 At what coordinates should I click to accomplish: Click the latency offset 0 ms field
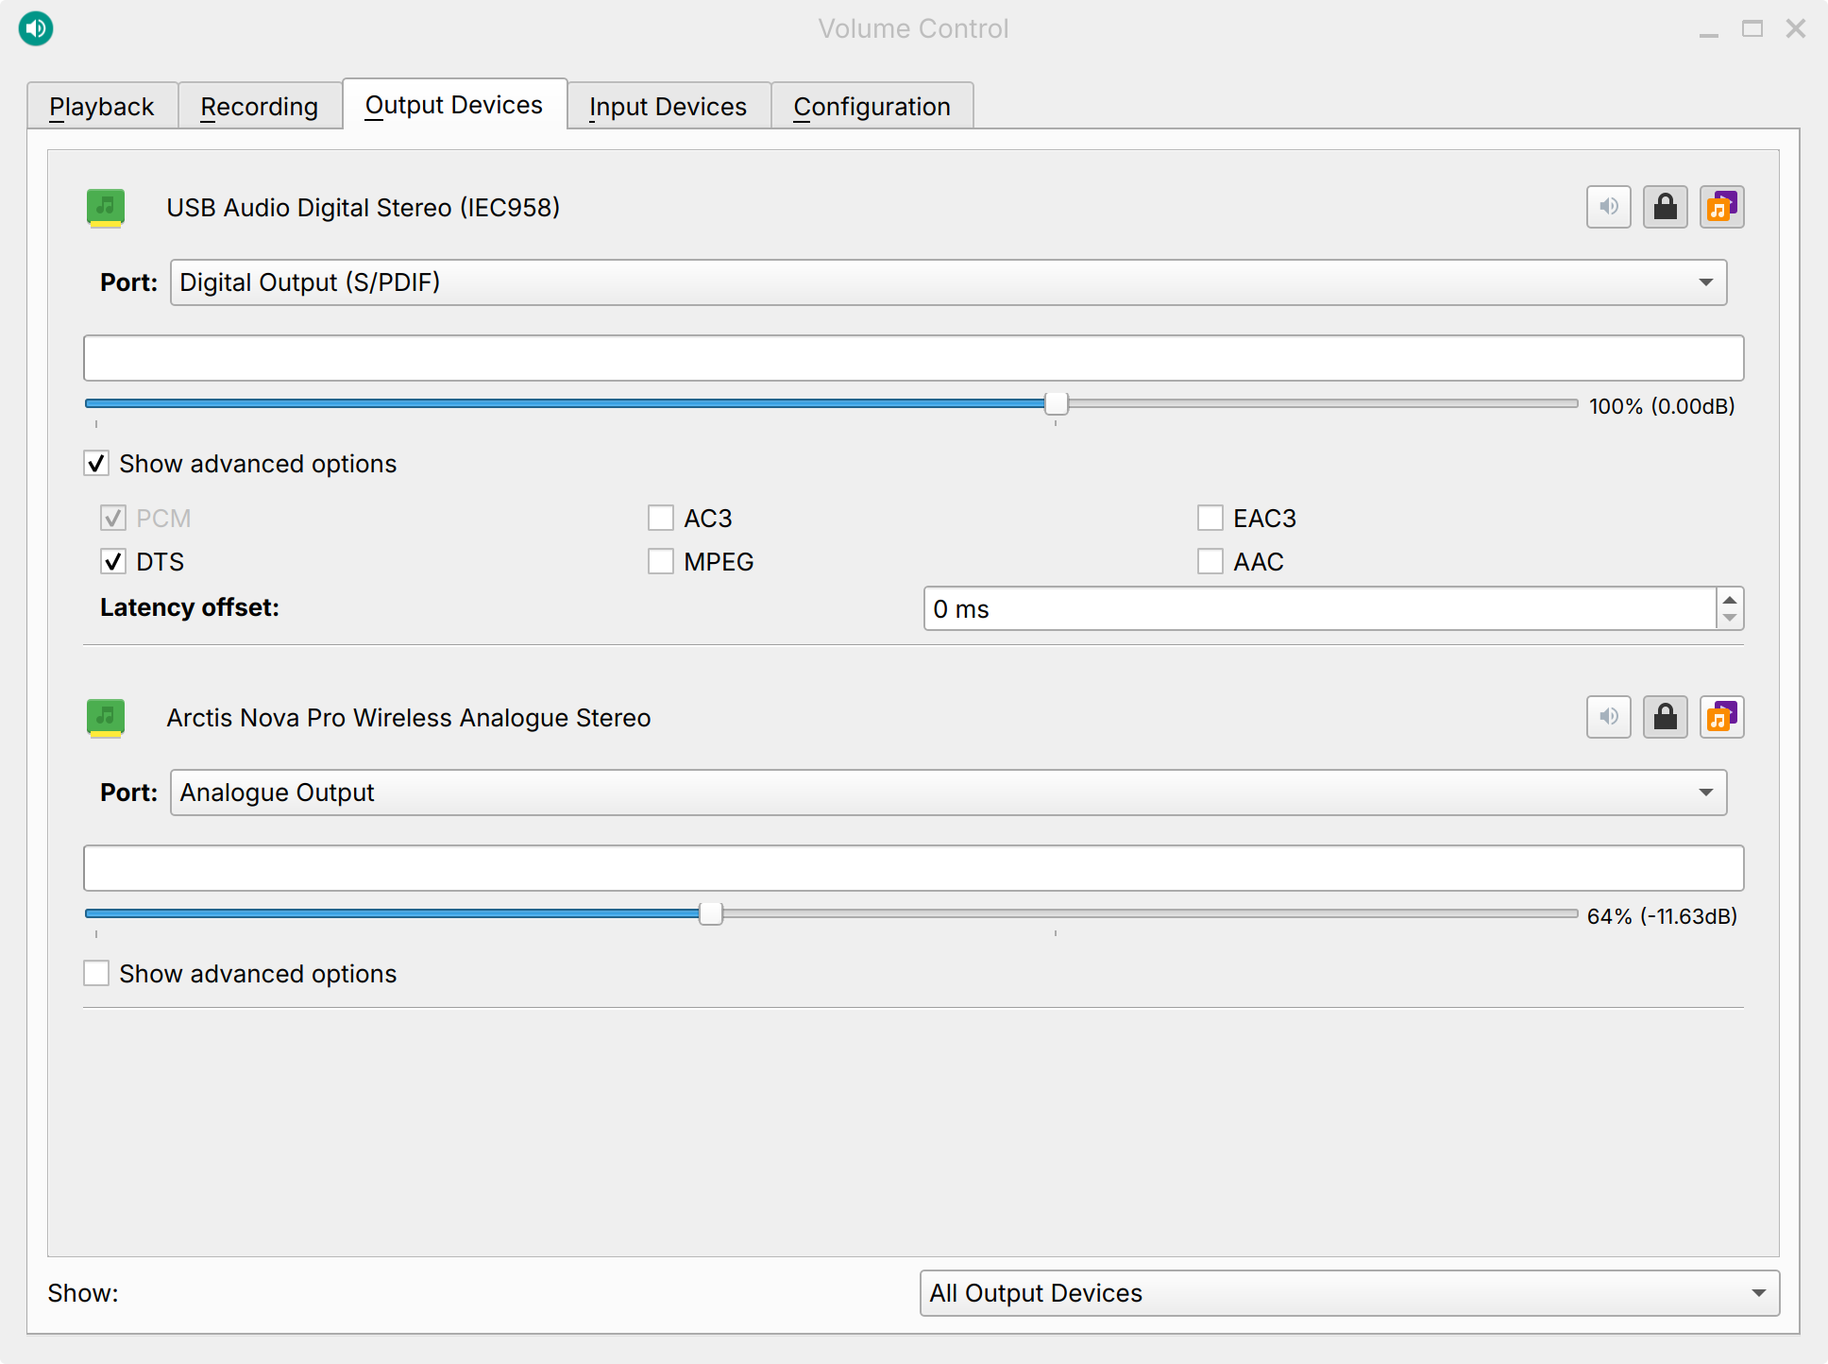click(1318, 609)
